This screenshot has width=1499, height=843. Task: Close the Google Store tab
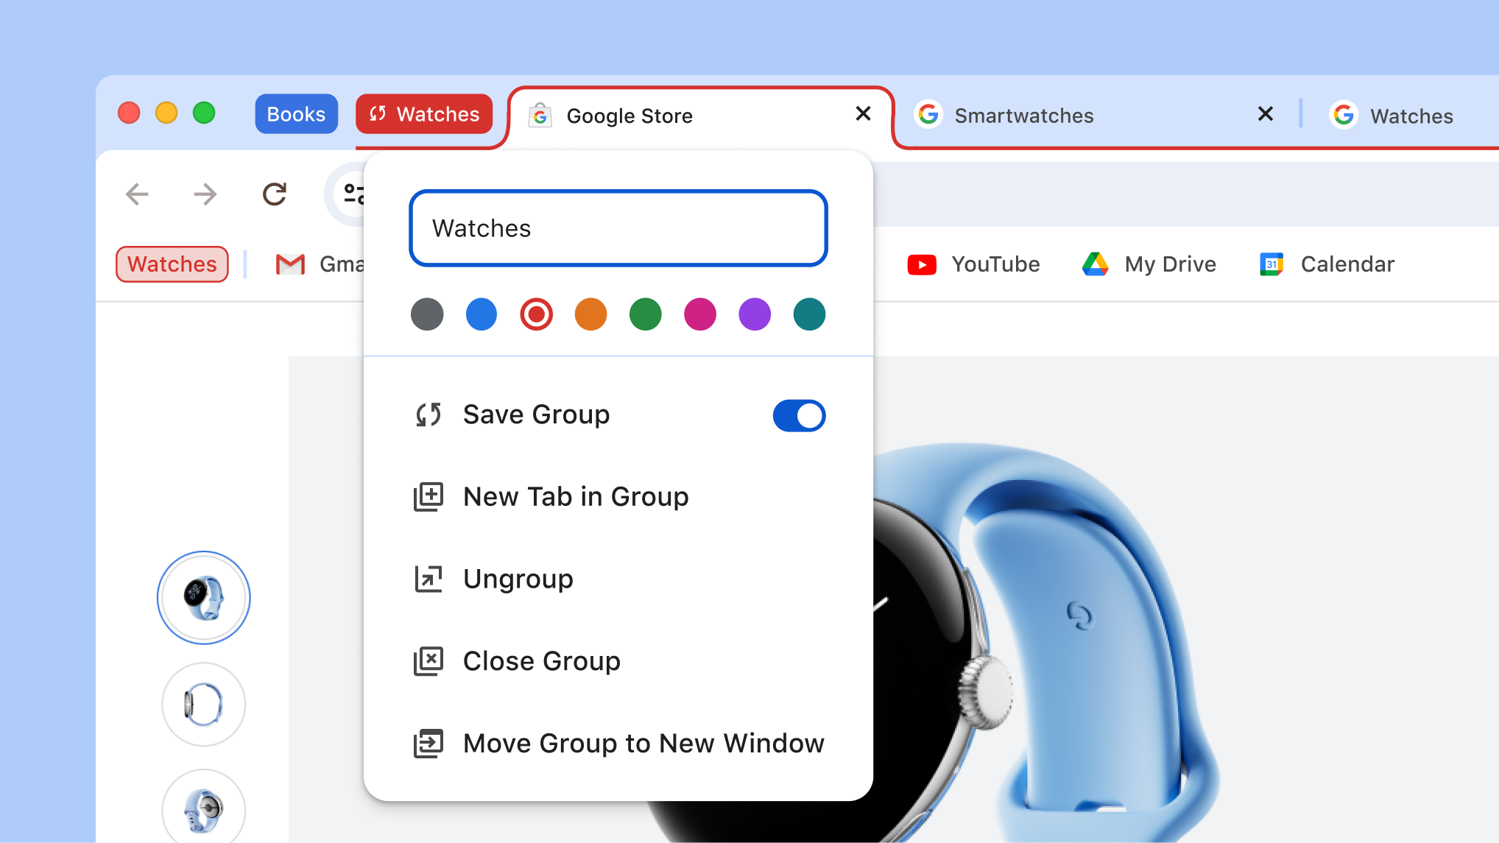coord(862,114)
